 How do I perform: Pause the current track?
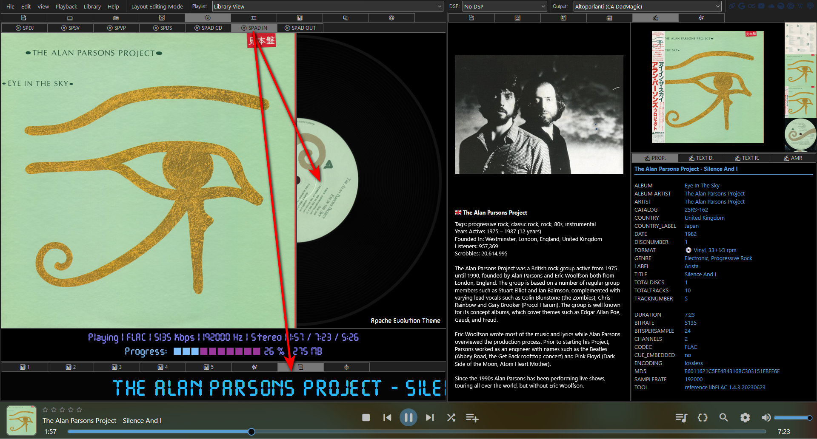[x=408, y=418]
